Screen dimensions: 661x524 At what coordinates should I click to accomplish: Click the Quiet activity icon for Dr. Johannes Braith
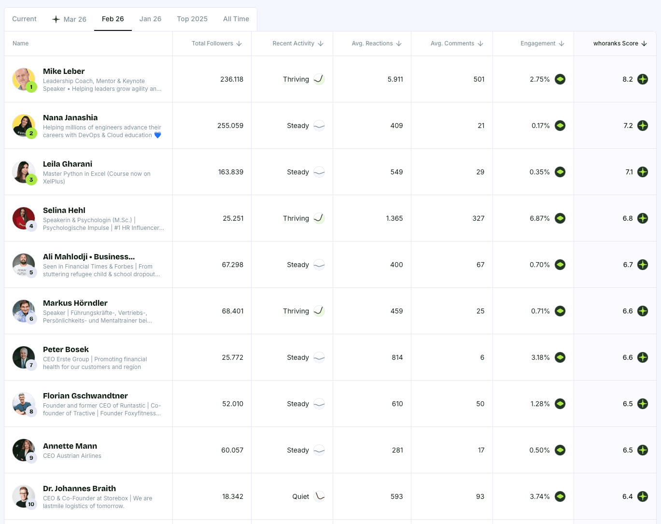coord(318,496)
